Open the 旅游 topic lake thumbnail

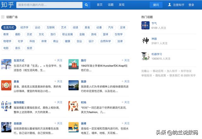(x=74, y=85)
